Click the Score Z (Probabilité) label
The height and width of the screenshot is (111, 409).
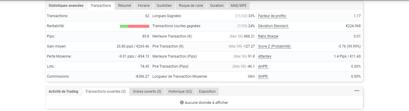tap(275, 46)
